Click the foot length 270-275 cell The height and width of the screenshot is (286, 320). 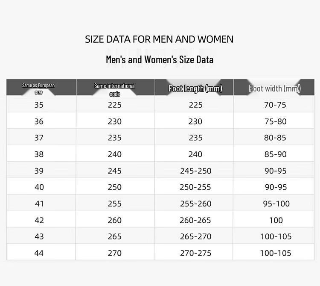pyautogui.click(x=195, y=253)
